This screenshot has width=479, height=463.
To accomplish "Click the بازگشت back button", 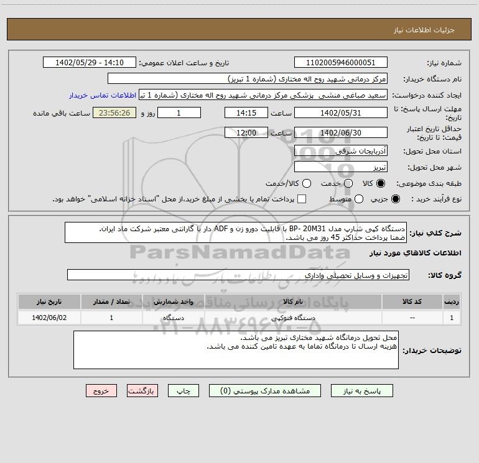I will 142,391.
